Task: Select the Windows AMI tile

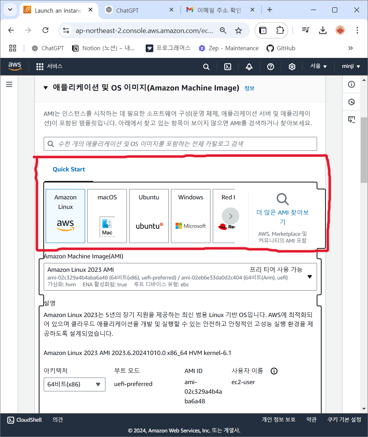Action: [x=191, y=216]
